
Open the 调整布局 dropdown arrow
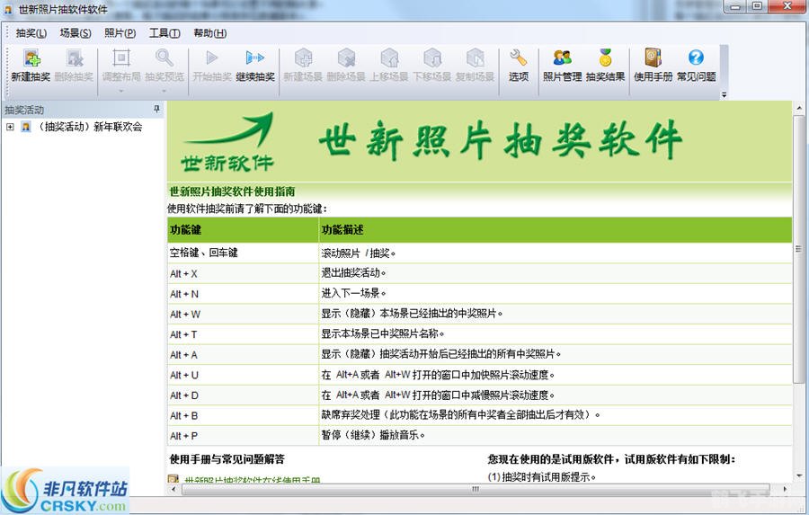coord(121,91)
